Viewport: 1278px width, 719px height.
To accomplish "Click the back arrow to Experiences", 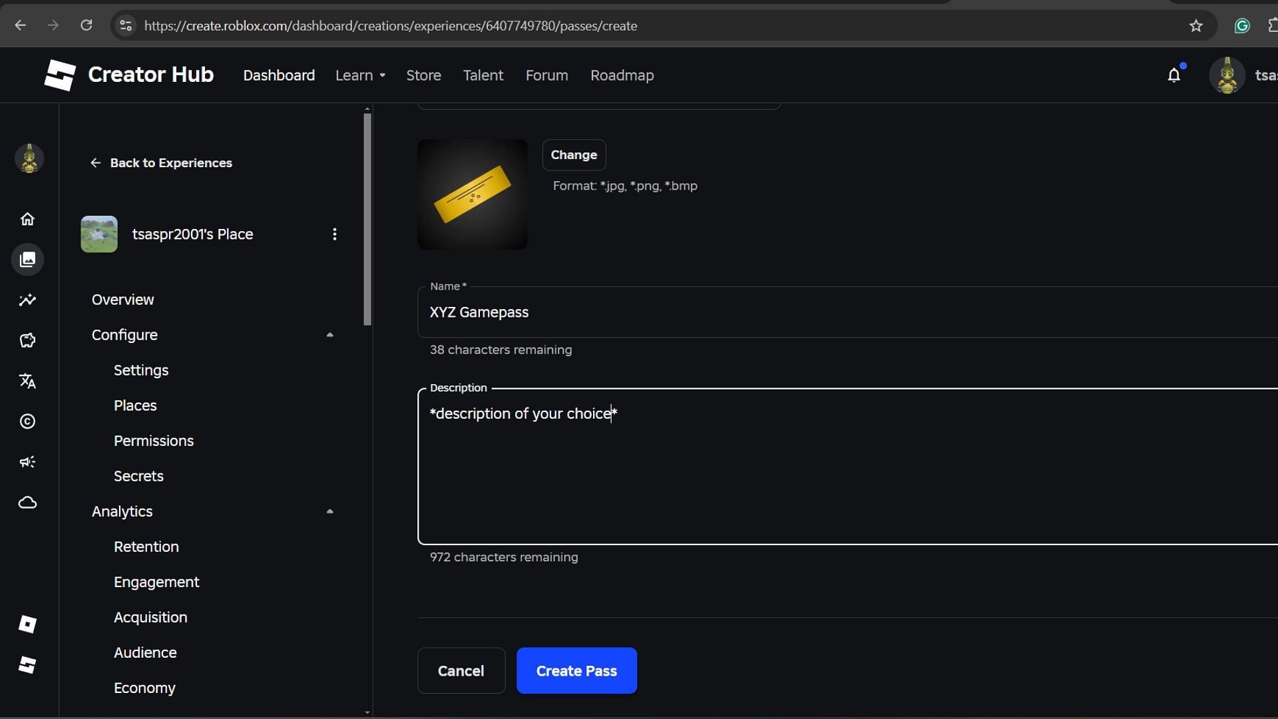I will tap(95, 162).
